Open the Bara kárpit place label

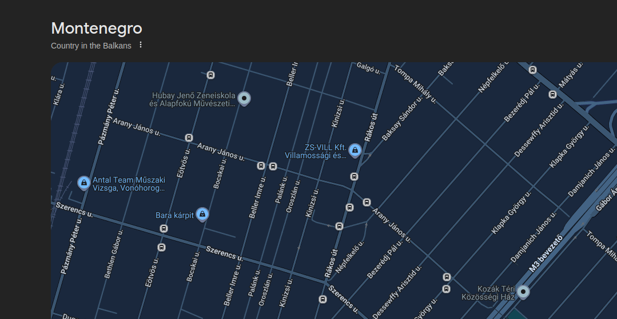click(175, 215)
